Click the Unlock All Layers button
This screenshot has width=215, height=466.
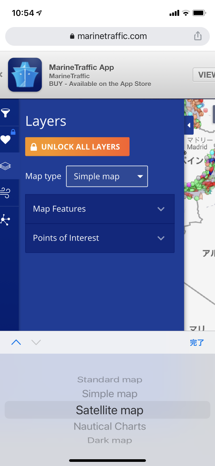pos(77,147)
